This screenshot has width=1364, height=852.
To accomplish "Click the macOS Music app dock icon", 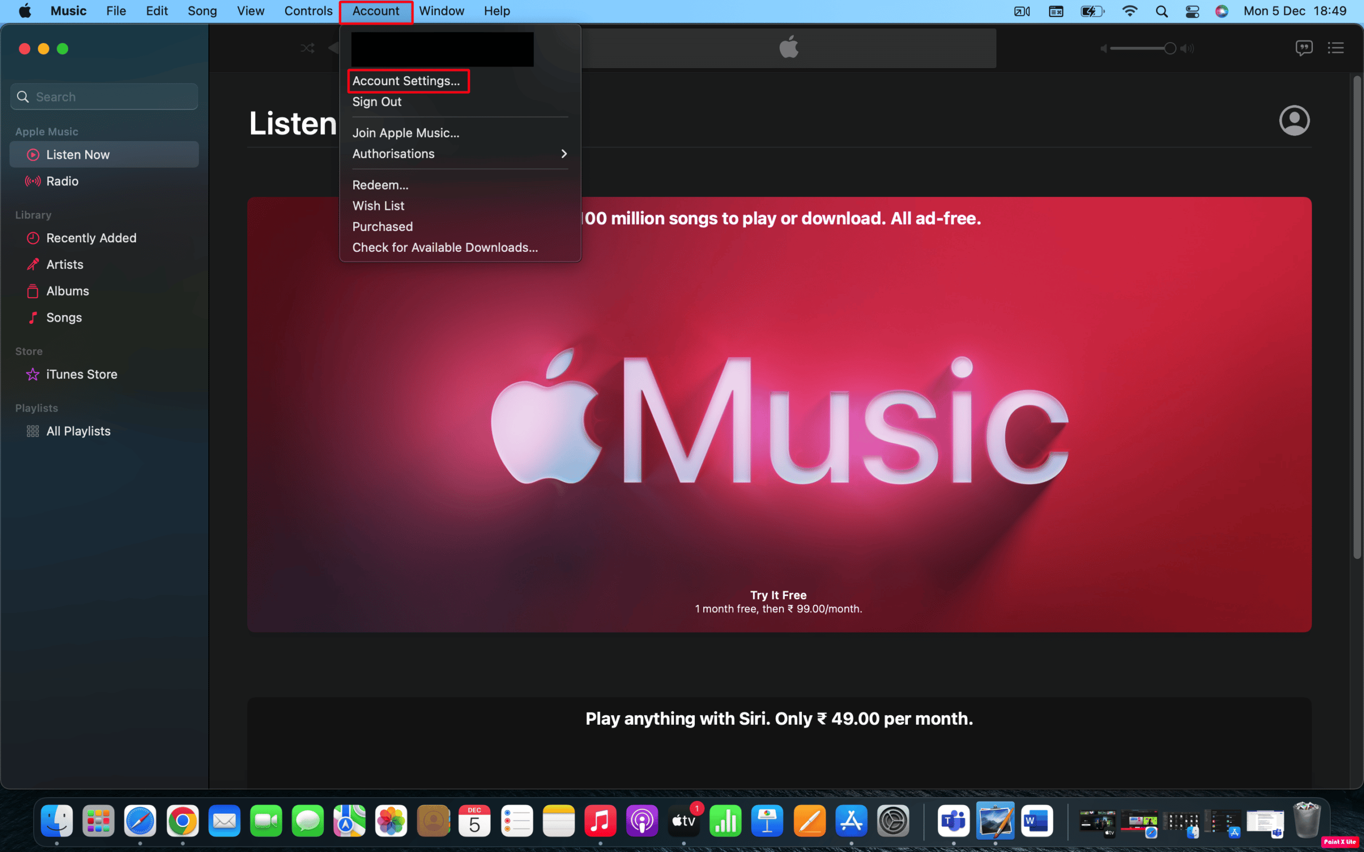I will click(600, 823).
